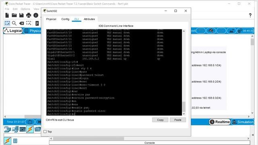This screenshot has height=145, width=258.
Task: Click fast forward time button
Action: pos(39,122)
